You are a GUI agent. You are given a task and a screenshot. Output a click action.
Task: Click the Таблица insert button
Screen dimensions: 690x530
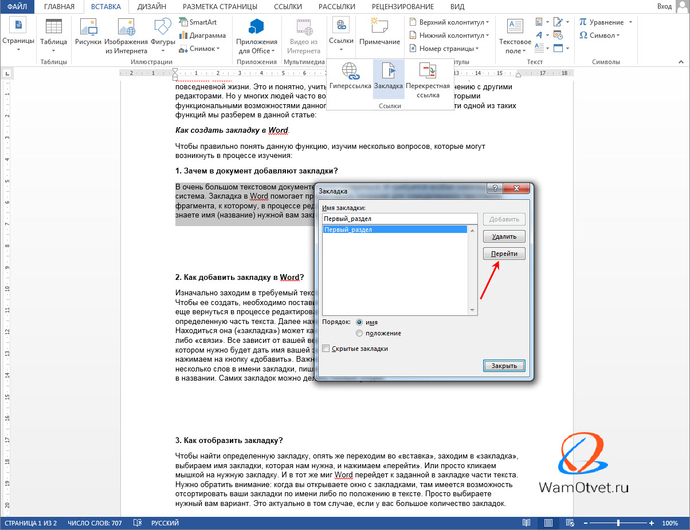53,35
